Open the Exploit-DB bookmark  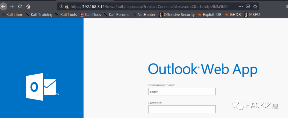click(210, 14)
